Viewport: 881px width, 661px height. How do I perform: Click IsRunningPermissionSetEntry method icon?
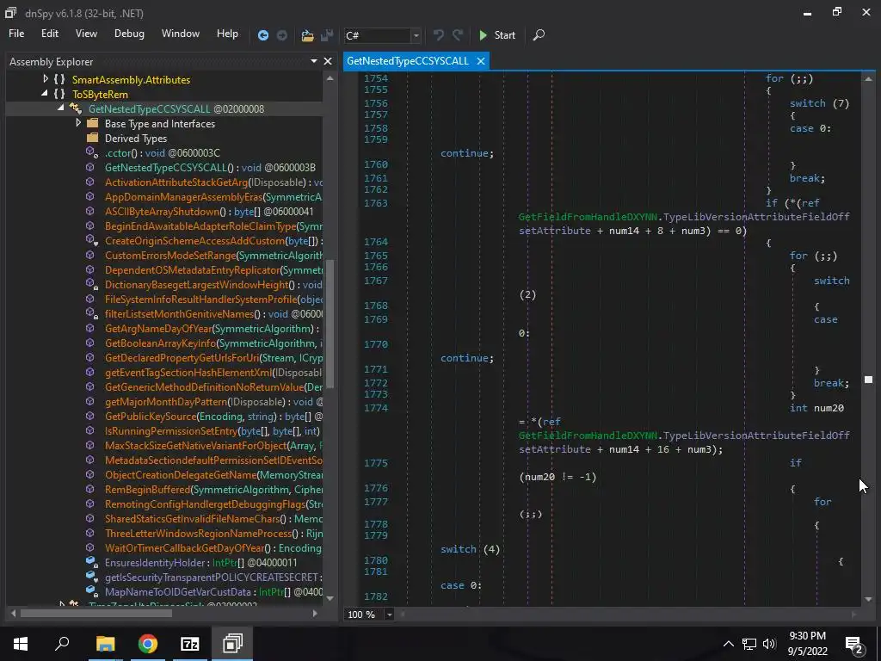point(89,430)
